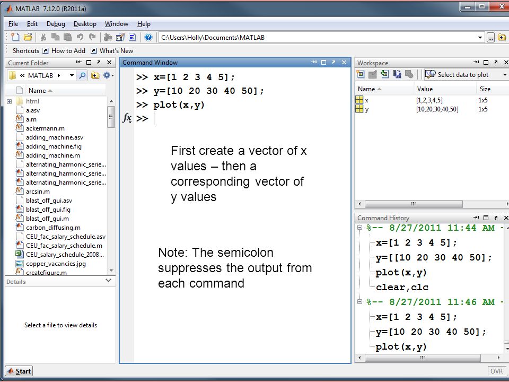Minimize the Current Folder panel
Screen dimensions: 509x382
tap(78, 63)
